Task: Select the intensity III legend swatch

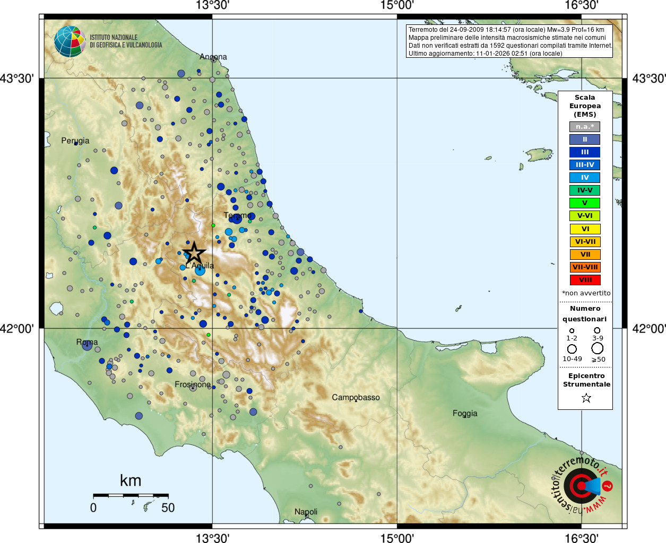Action: point(585,152)
